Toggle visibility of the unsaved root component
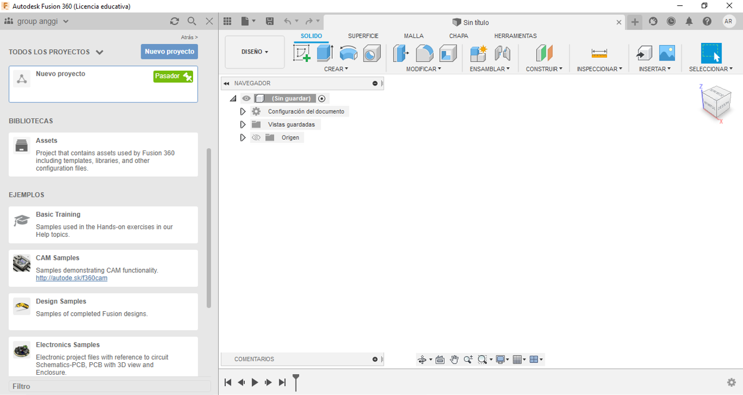The width and height of the screenshot is (743, 395). coord(246,99)
